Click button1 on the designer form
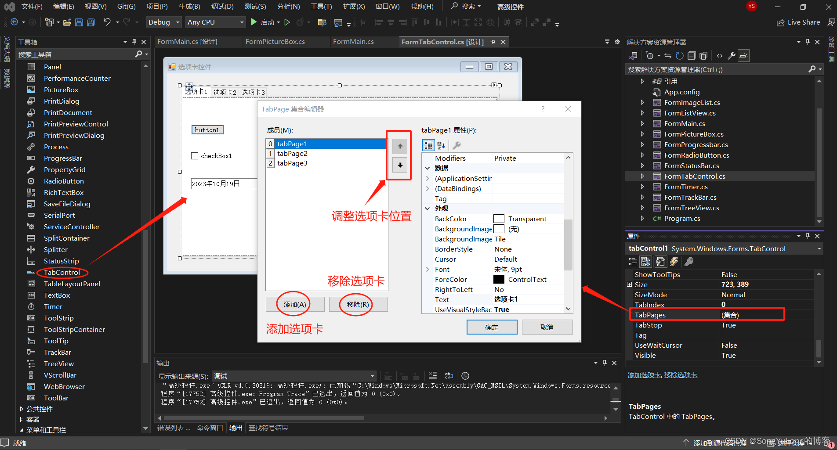 207,130
